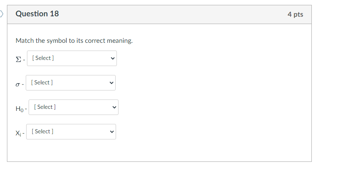Image resolution: width=340 pixels, height=170 pixels.
Task: Click the capital Σ symbol label
Action: [18, 59]
